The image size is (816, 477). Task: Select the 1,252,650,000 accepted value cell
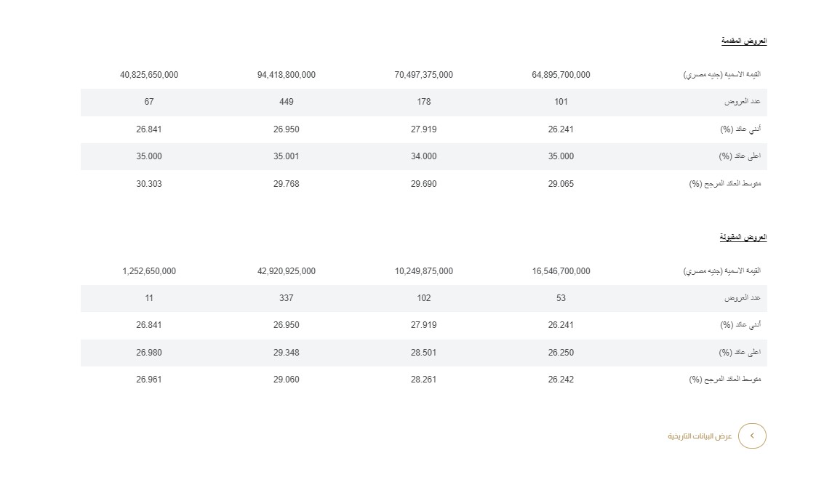(x=149, y=271)
